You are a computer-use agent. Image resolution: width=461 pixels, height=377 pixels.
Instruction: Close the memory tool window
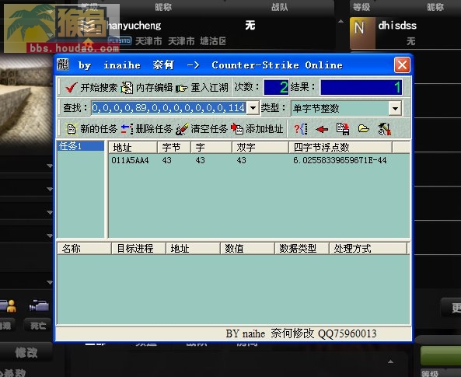402,65
